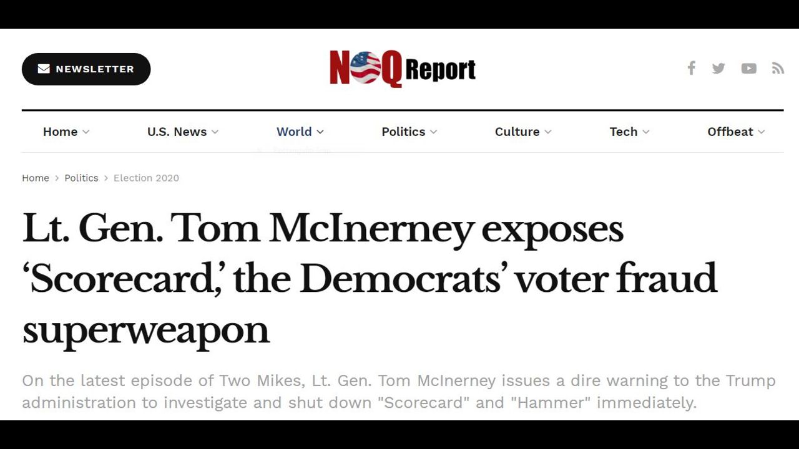Expand the Culture dropdown chevron
The width and height of the screenshot is (799, 449).
click(x=548, y=132)
